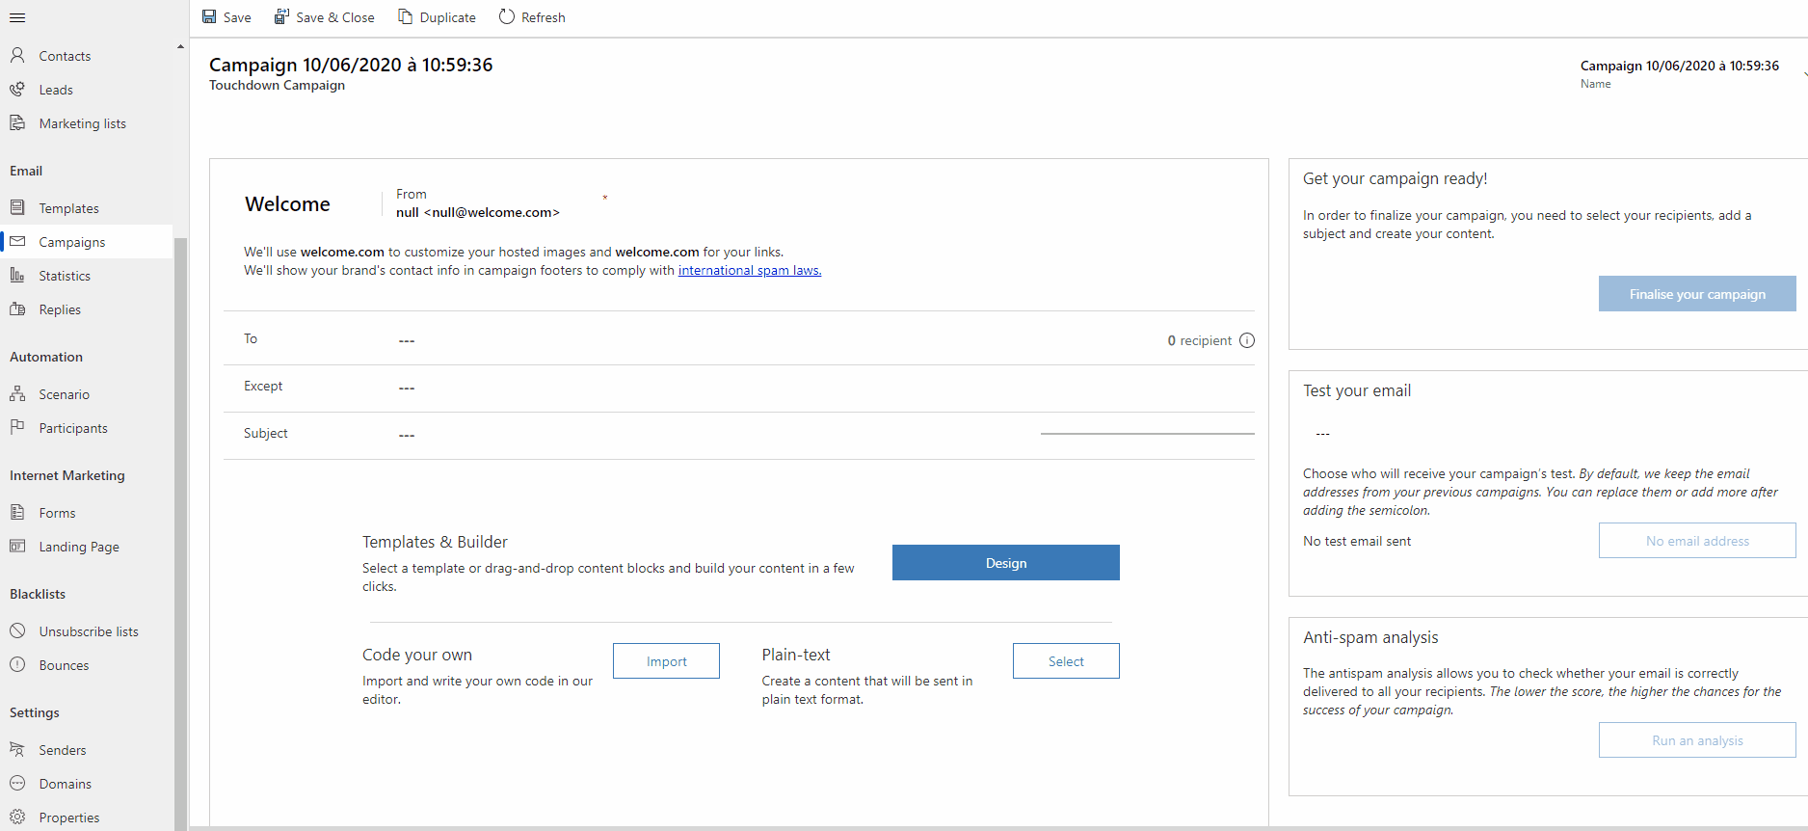The image size is (1808, 831).
Task: Click the Finalise your campaign button
Action: coord(1697,294)
